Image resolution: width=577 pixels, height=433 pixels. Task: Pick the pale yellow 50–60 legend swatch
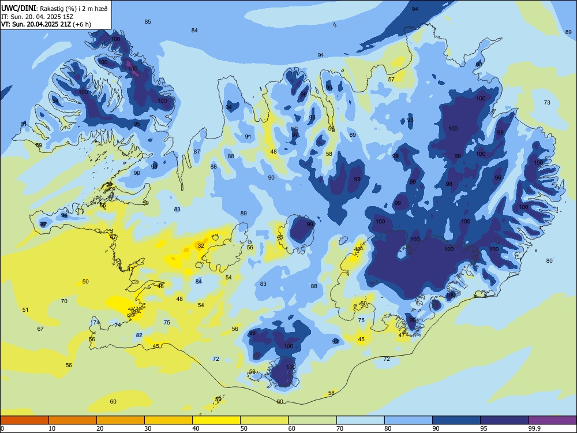[264, 420]
